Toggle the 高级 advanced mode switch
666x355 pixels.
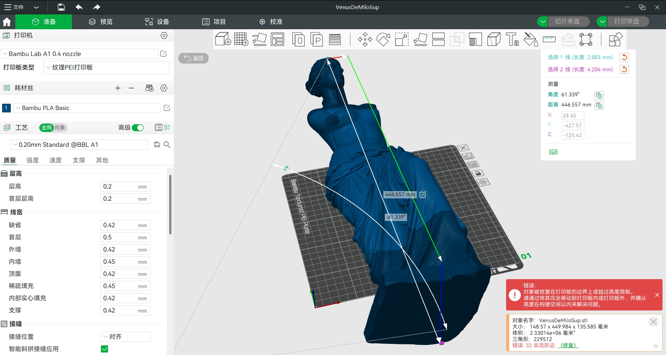[138, 128]
